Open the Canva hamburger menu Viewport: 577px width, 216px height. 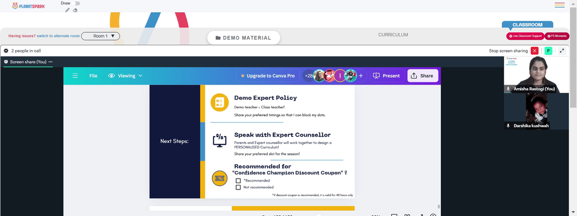pyautogui.click(x=75, y=75)
